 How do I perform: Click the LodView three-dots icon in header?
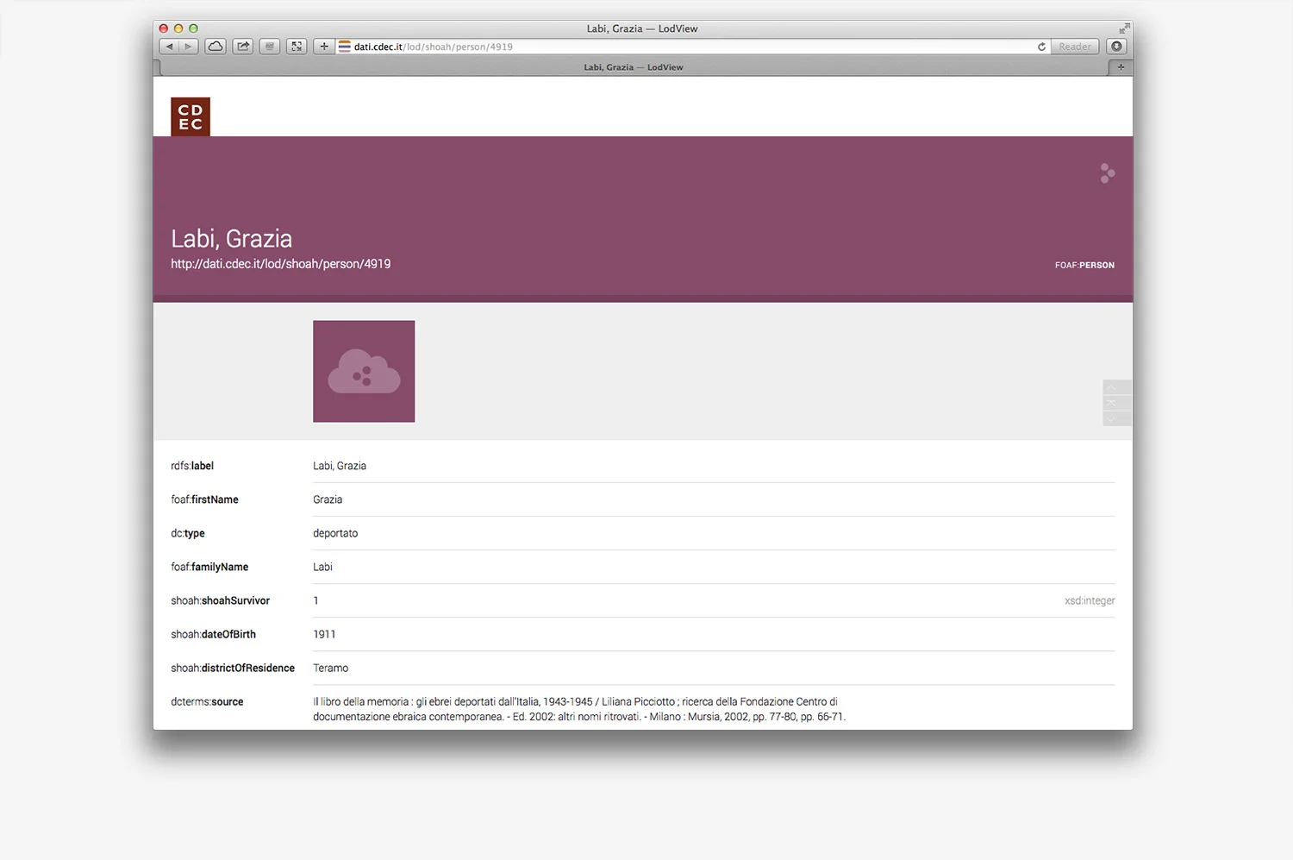pyautogui.click(x=1107, y=173)
